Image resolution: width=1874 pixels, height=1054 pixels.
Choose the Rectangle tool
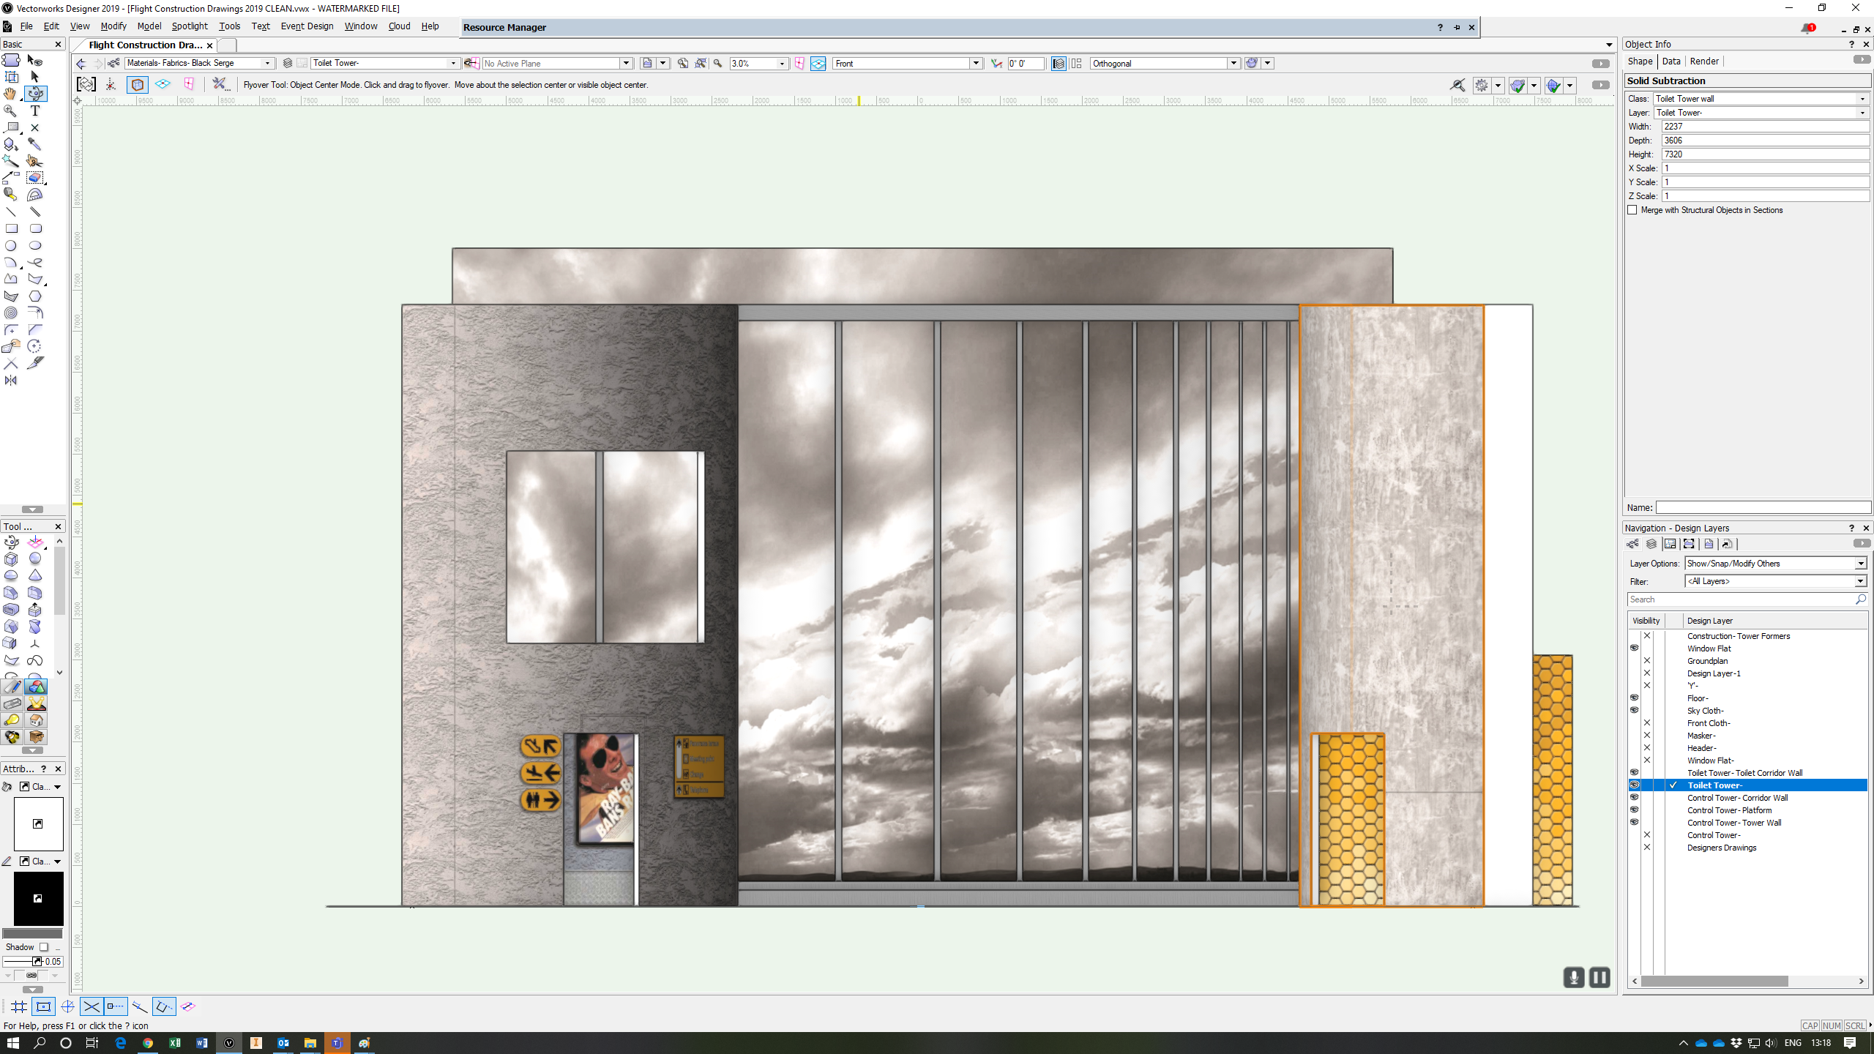tap(11, 228)
